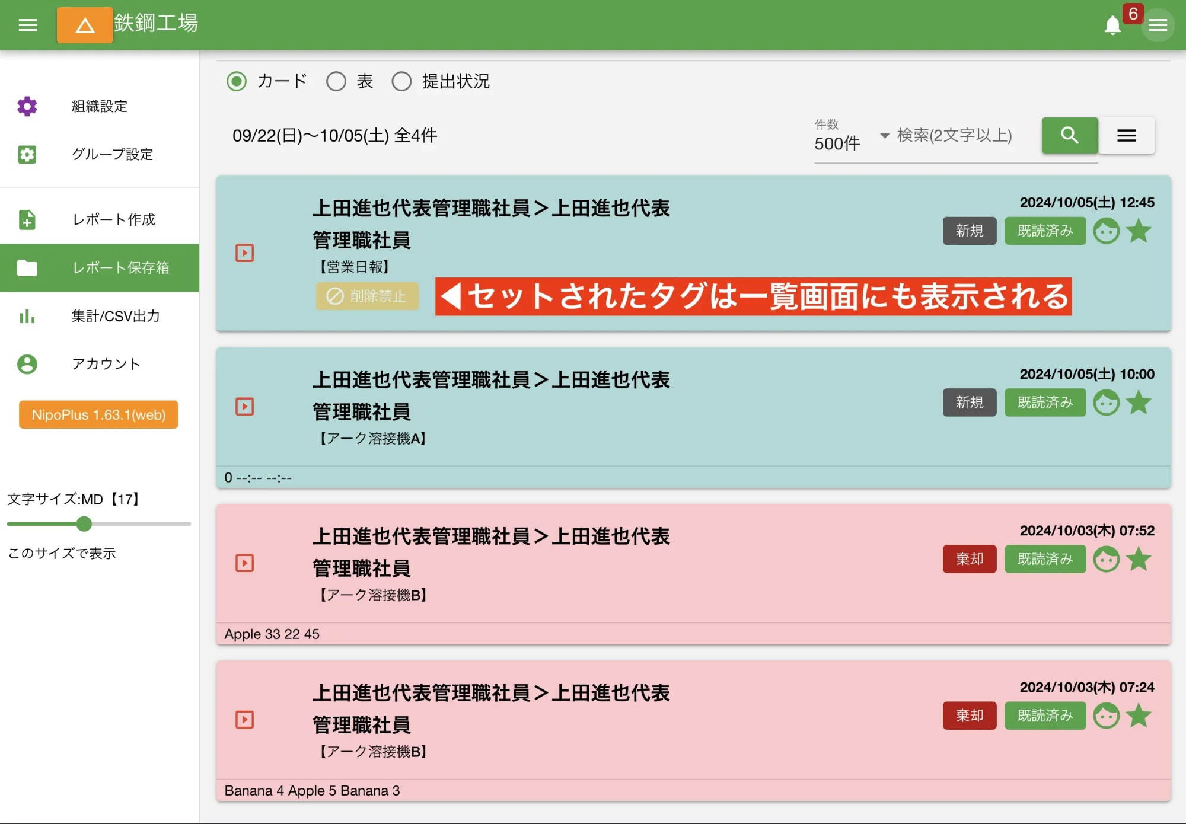Click the 組織設定 gear icon
Screen dimensions: 1186x824
27,107
